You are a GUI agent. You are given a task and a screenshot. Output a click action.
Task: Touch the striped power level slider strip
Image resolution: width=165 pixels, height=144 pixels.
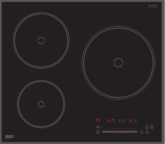[120, 132]
